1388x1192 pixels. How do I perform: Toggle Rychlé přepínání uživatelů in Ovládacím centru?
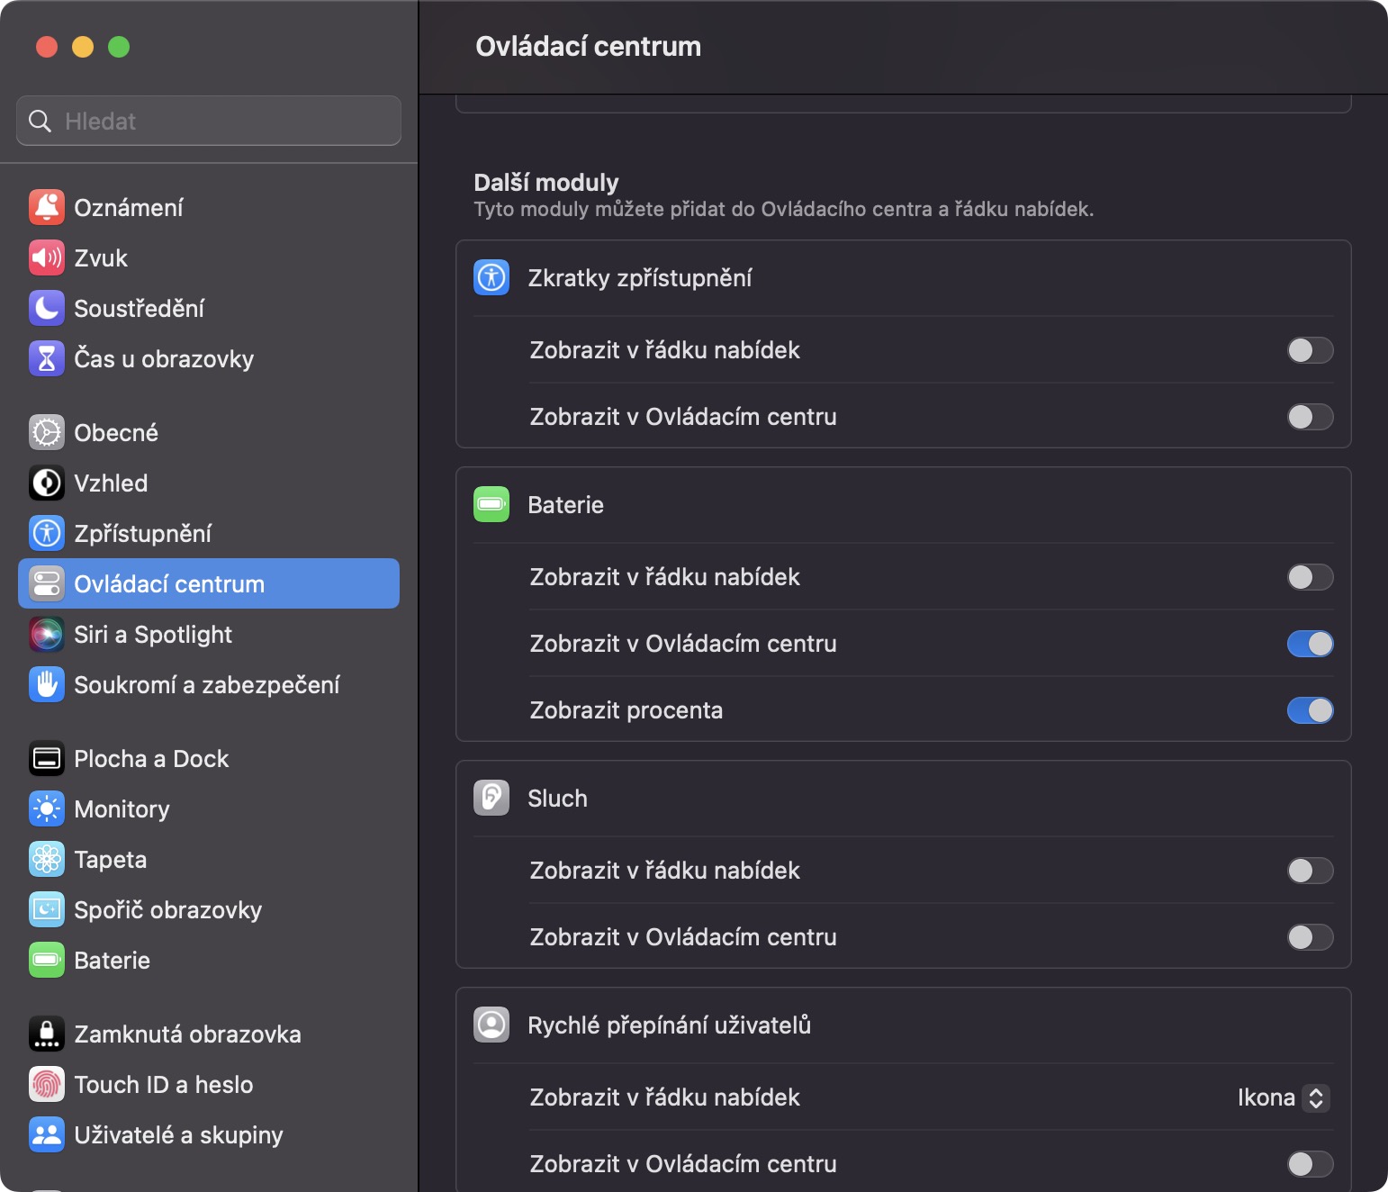click(x=1310, y=1164)
